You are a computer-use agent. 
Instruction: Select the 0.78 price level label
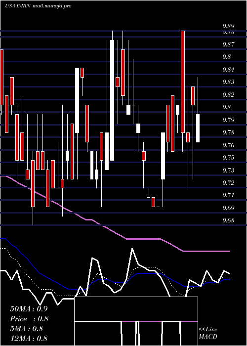point(228,132)
